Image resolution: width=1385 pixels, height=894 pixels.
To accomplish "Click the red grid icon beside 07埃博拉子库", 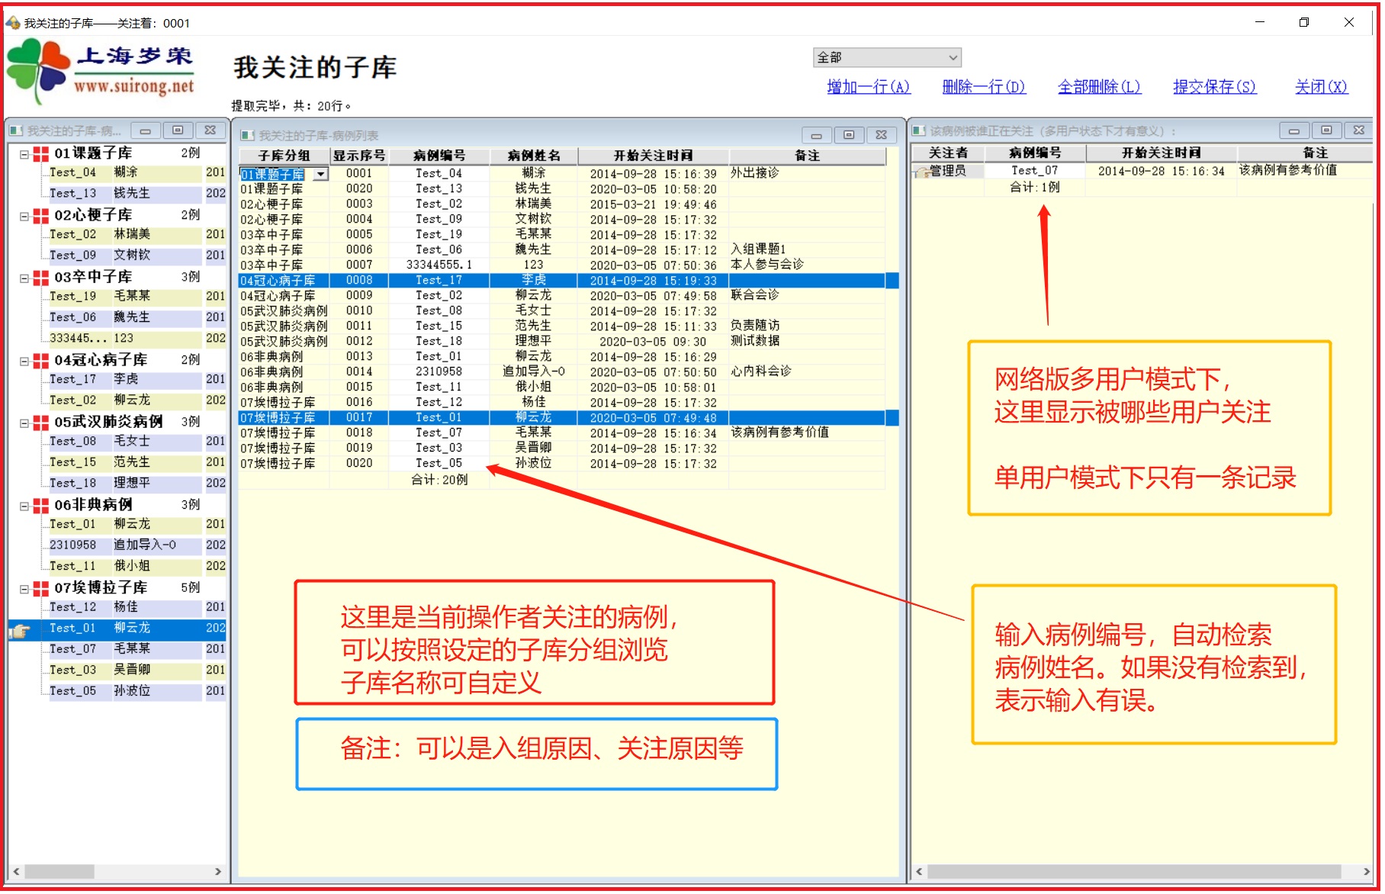I will click(x=40, y=588).
